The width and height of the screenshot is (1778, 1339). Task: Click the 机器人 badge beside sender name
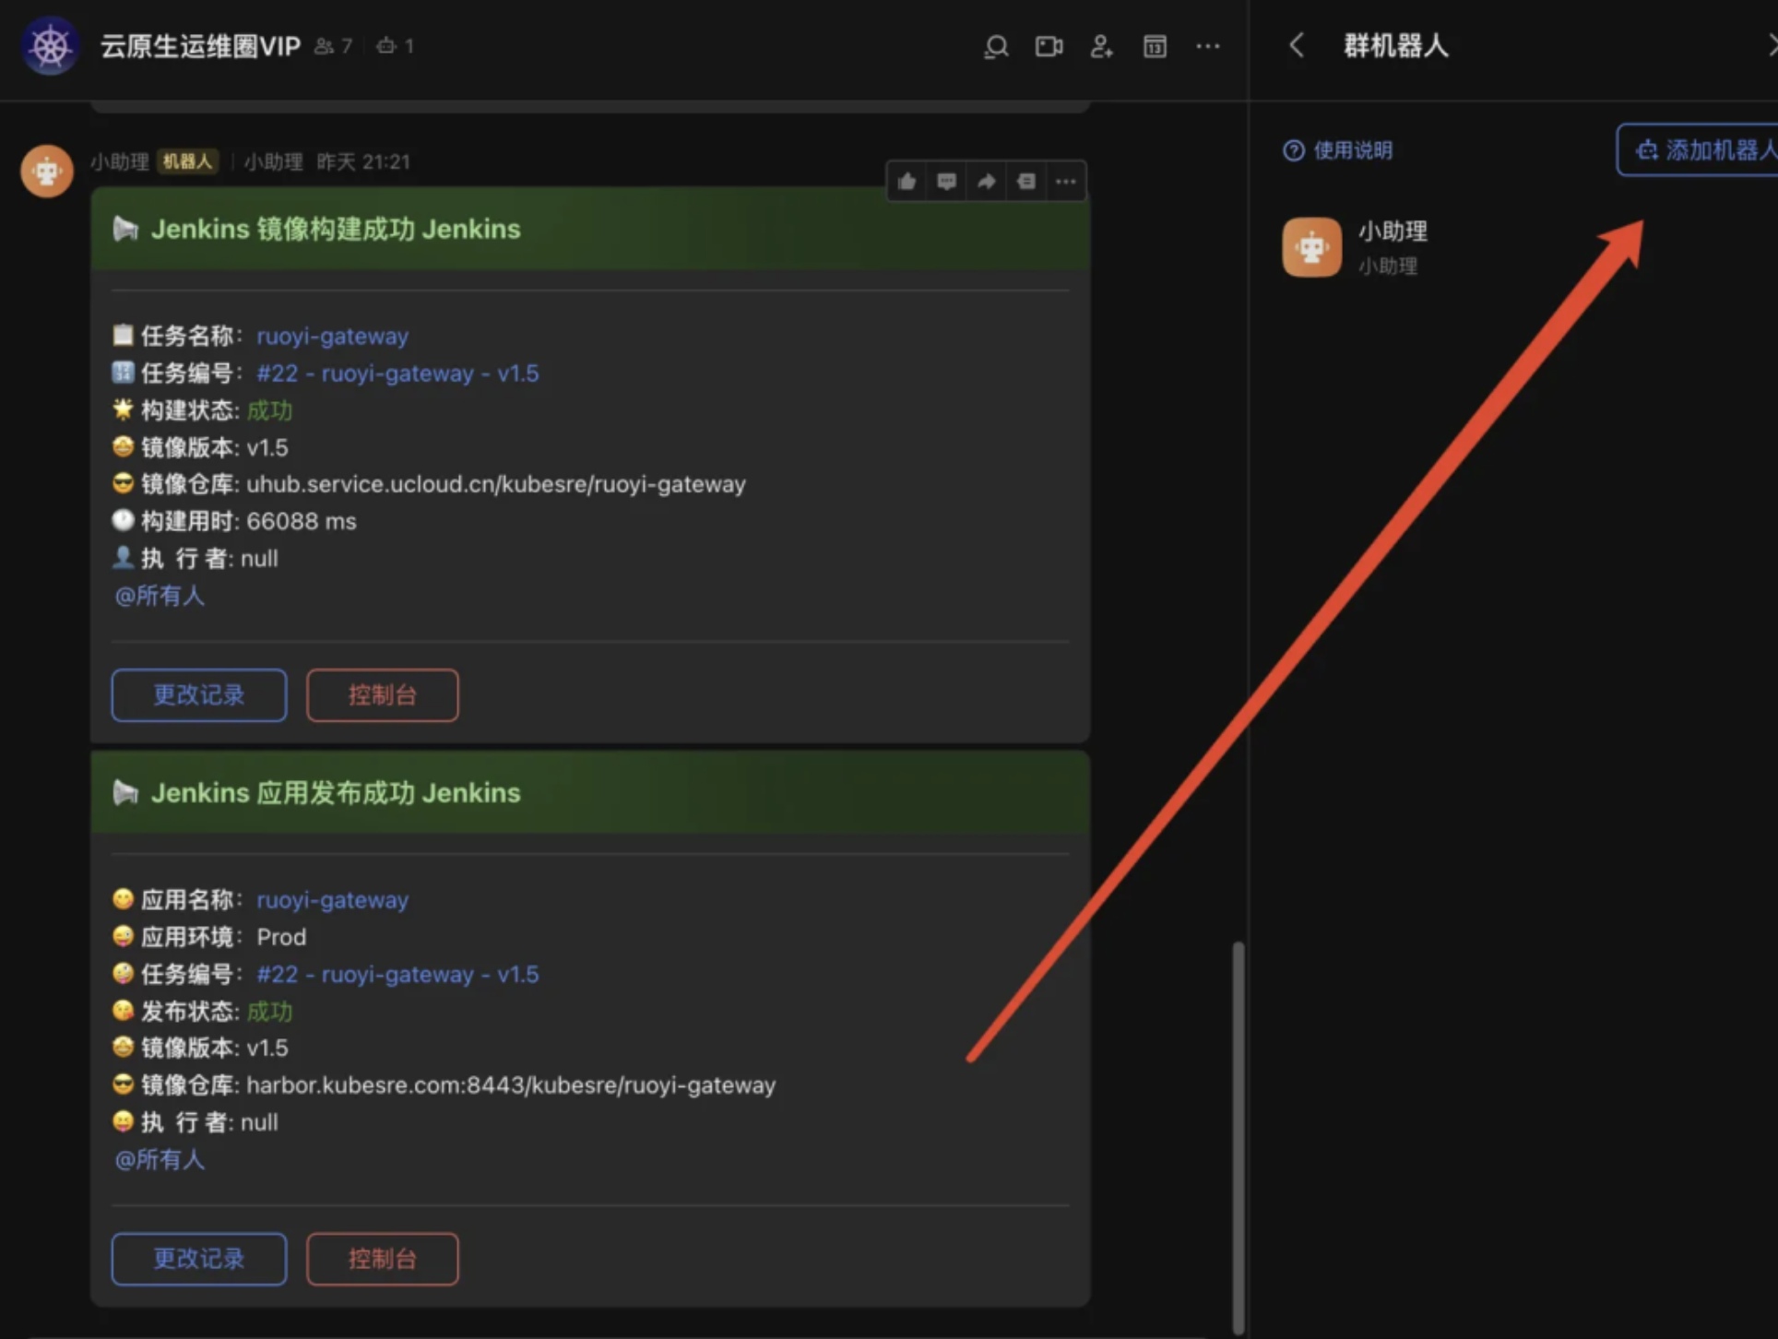[187, 162]
